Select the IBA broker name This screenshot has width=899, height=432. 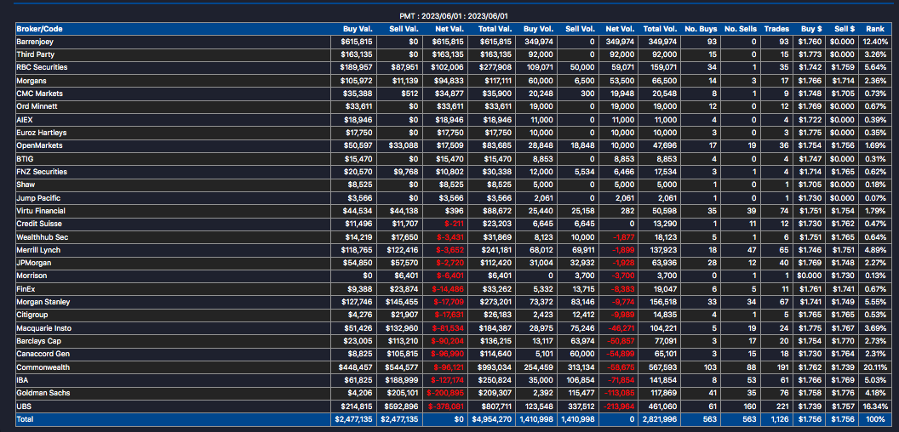(x=22, y=380)
